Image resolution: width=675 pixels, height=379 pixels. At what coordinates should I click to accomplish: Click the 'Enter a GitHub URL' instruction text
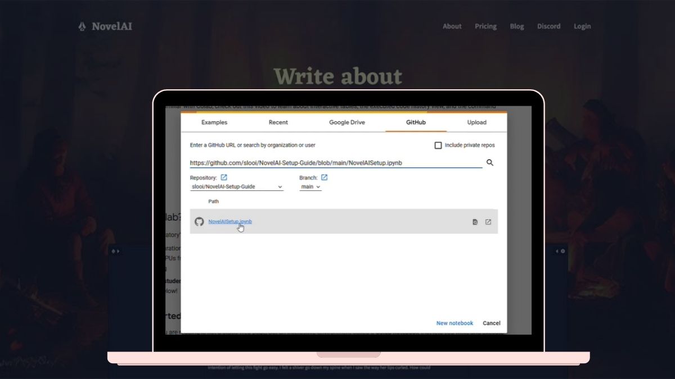(253, 145)
